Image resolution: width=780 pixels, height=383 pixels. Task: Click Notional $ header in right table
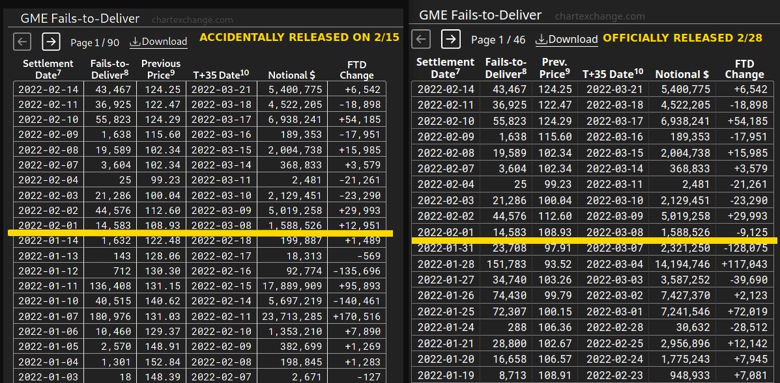point(682,74)
